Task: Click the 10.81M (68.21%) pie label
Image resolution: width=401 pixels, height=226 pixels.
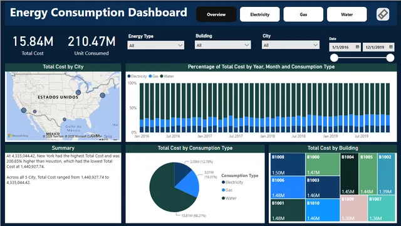Action: coord(194,216)
